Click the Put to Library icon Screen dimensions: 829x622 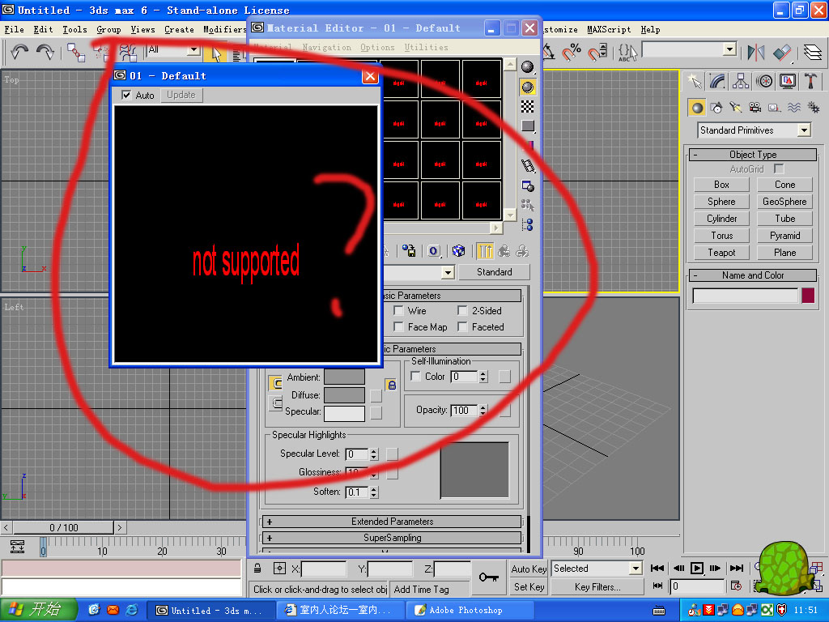pos(409,251)
